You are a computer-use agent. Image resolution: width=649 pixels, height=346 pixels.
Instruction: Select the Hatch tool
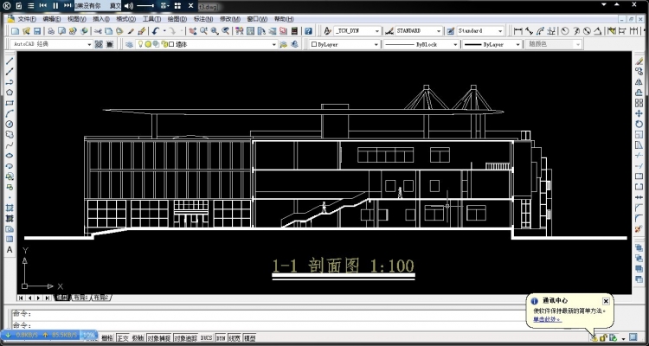[x=10, y=208]
